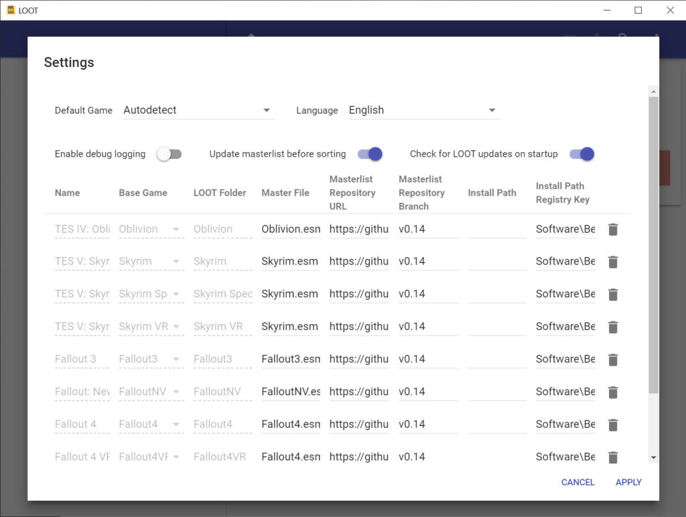Open the Language dropdown

(x=424, y=110)
